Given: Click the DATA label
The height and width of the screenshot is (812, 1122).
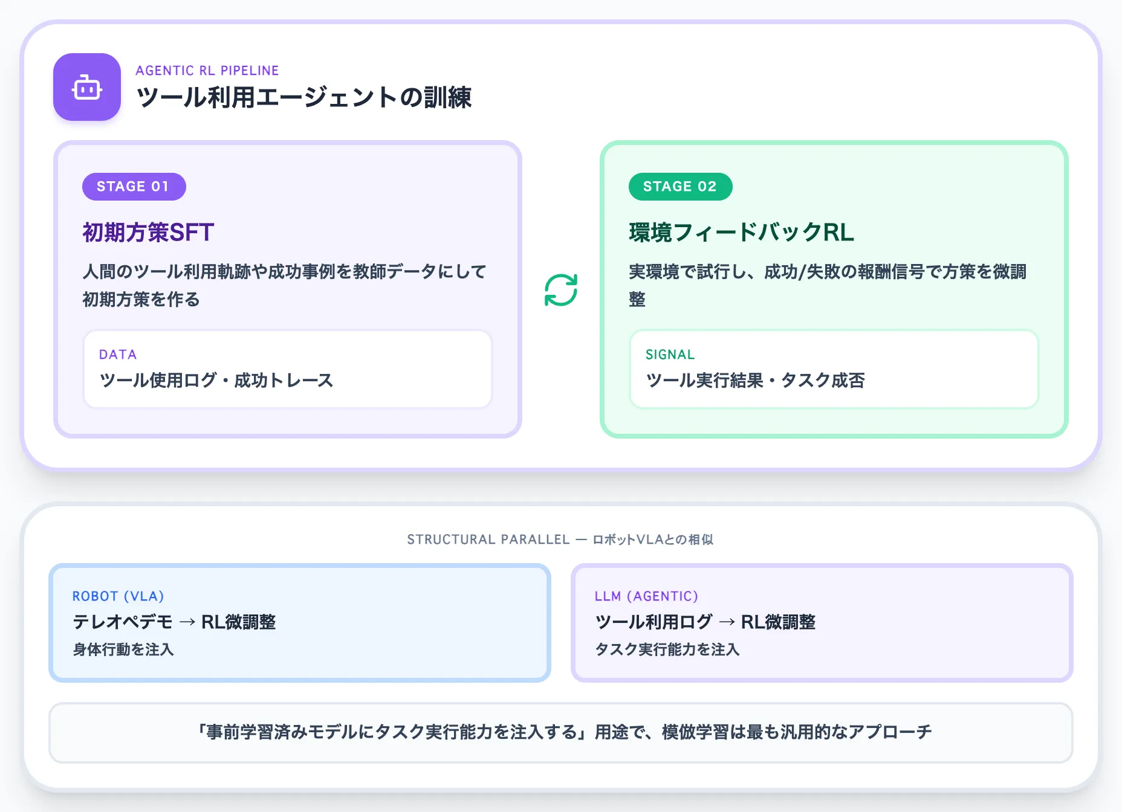Looking at the screenshot, I should point(118,355).
